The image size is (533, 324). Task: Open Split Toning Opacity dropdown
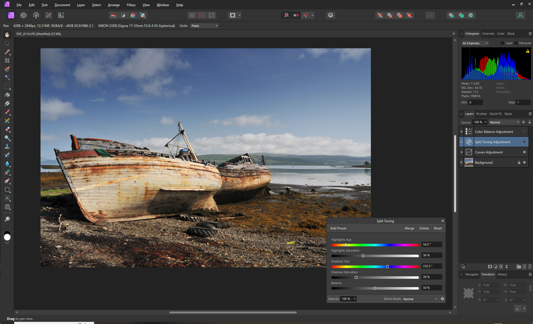(x=348, y=299)
